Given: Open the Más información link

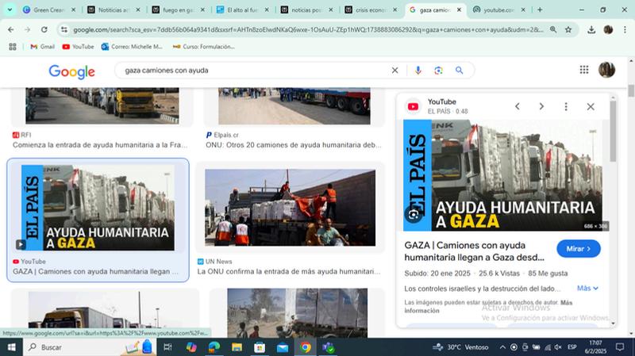Looking at the screenshot, I should pos(488,306).
